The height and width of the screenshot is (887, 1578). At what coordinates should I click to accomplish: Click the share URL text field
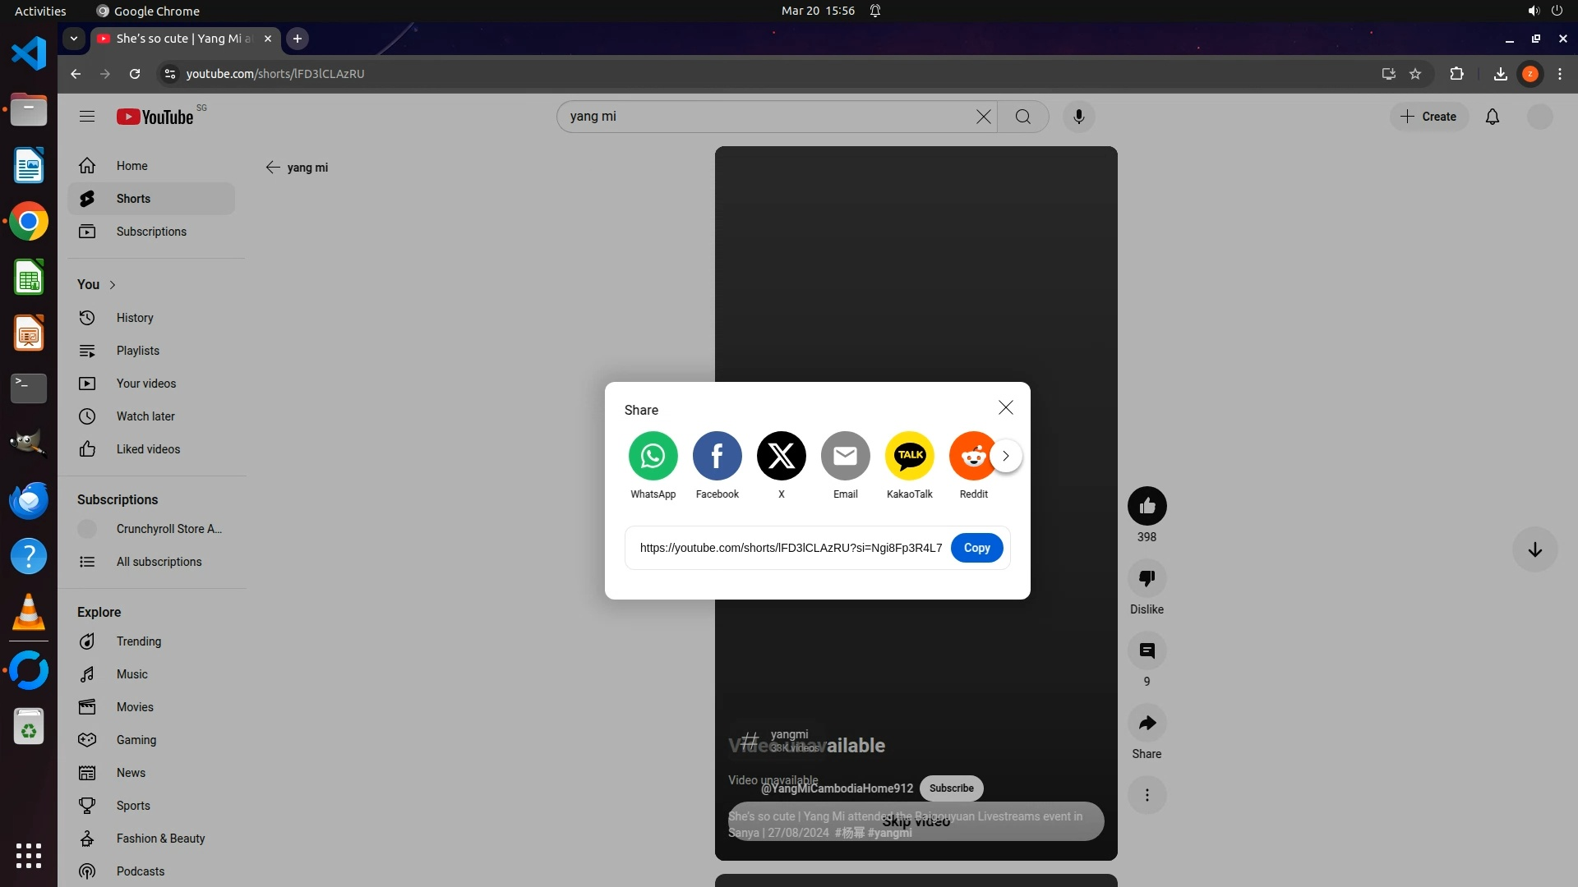[x=791, y=548]
